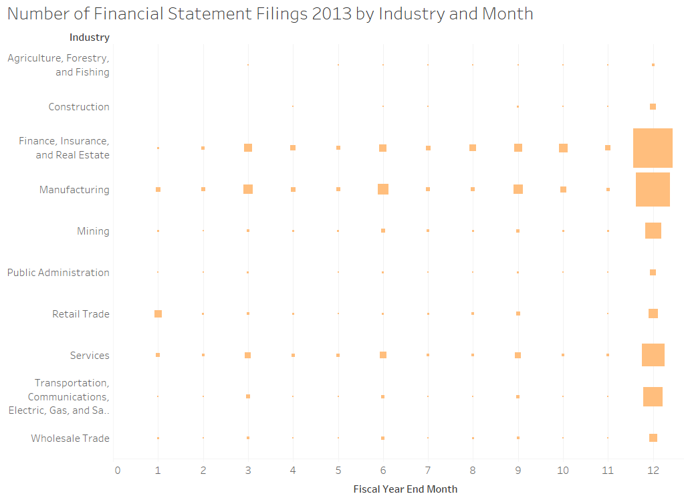Select the Retail Trade month 1 square
Screen dimensions: 684x504
pos(158,314)
